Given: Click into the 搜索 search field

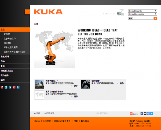Looking at the screenshot, I should [x=141, y=18].
